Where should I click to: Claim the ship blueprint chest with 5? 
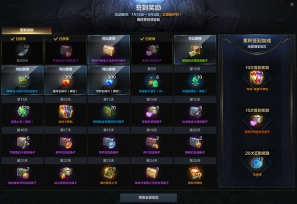click(195, 50)
